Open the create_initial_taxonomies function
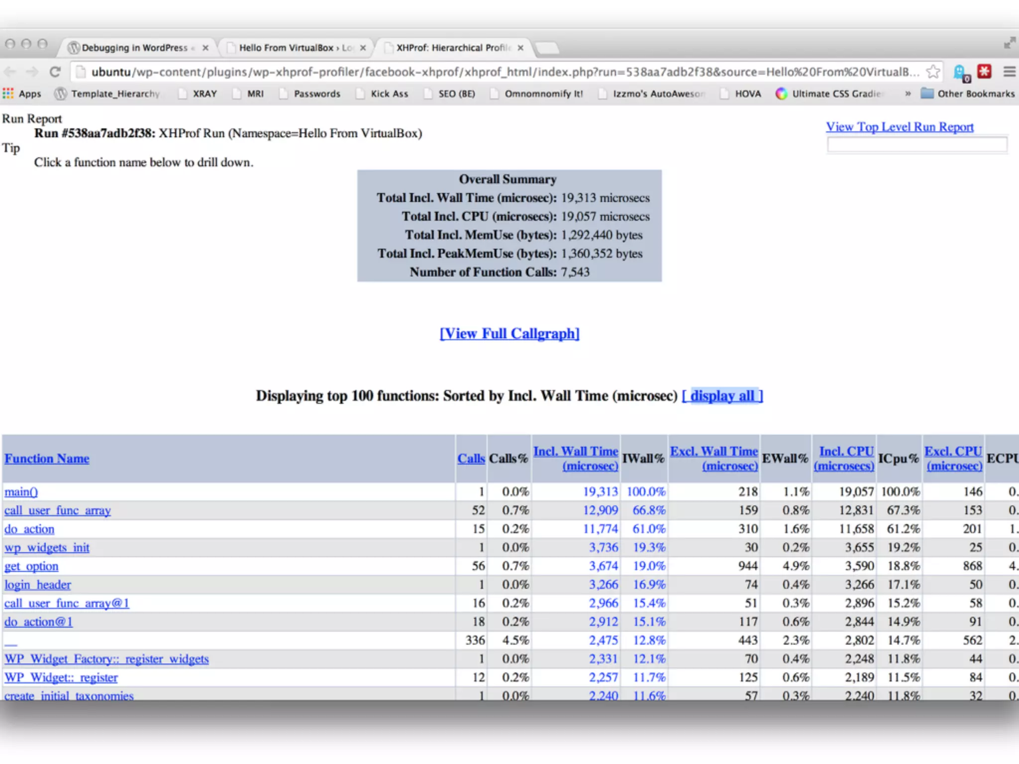This screenshot has height=764, width=1019. tap(69, 695)
